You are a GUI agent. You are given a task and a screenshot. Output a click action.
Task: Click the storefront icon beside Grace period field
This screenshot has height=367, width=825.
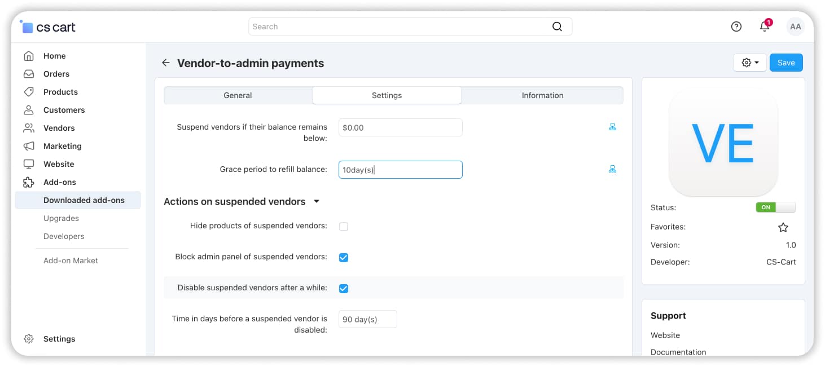pos(612,169)
